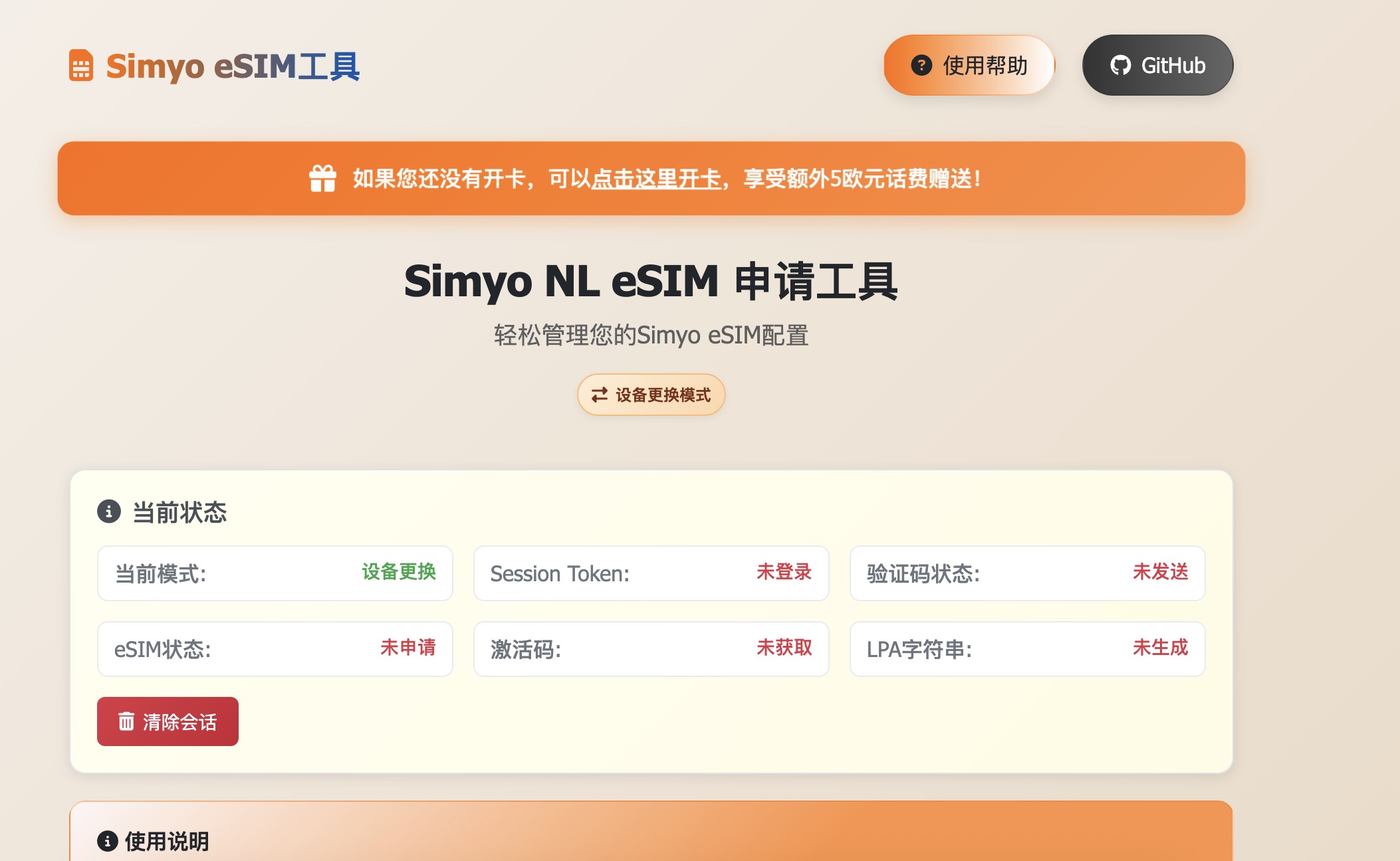This screenshot has width=1400, height=861.
Task: Click the 当前状态 heading
Action: (179, 512)
